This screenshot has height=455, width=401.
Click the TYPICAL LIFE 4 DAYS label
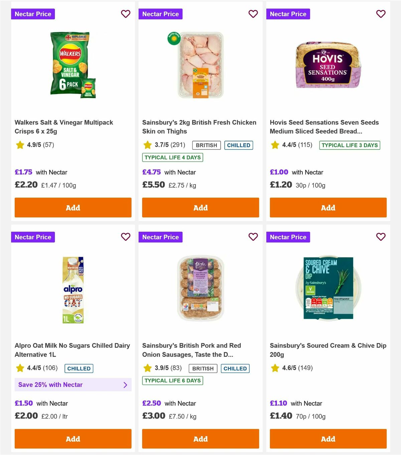point(172,157)
